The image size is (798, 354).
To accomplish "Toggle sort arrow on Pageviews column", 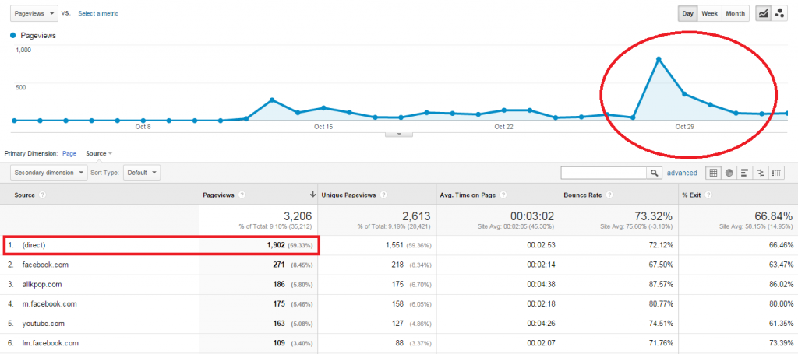I will (312, 195).
